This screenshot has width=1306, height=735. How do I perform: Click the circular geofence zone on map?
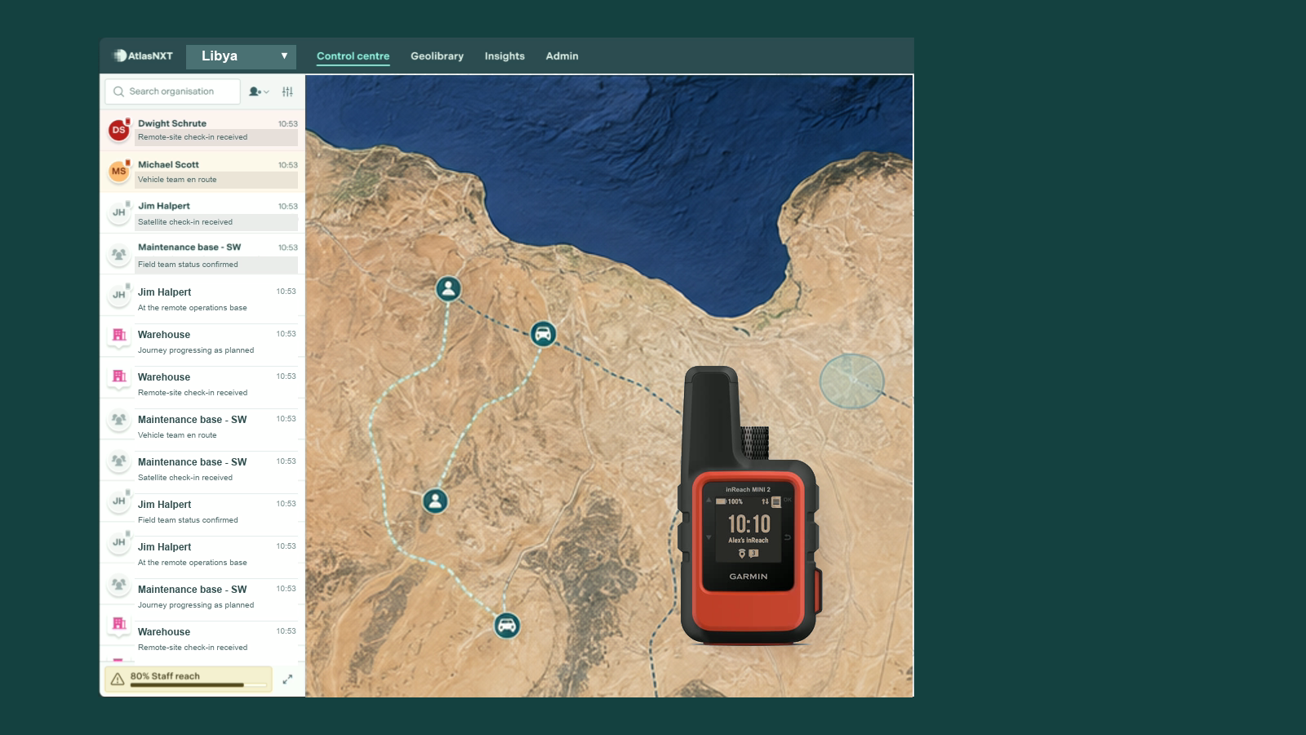pyautogui.click(x=852, y=381)
